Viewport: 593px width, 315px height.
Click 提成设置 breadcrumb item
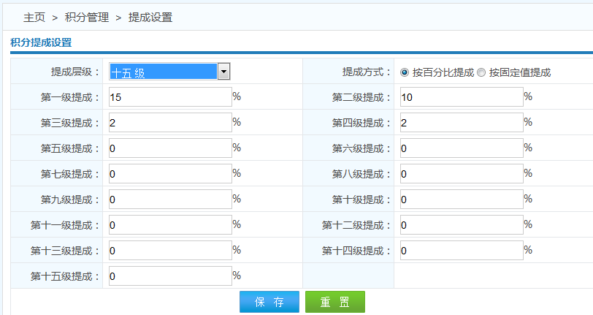coord(150,17)
